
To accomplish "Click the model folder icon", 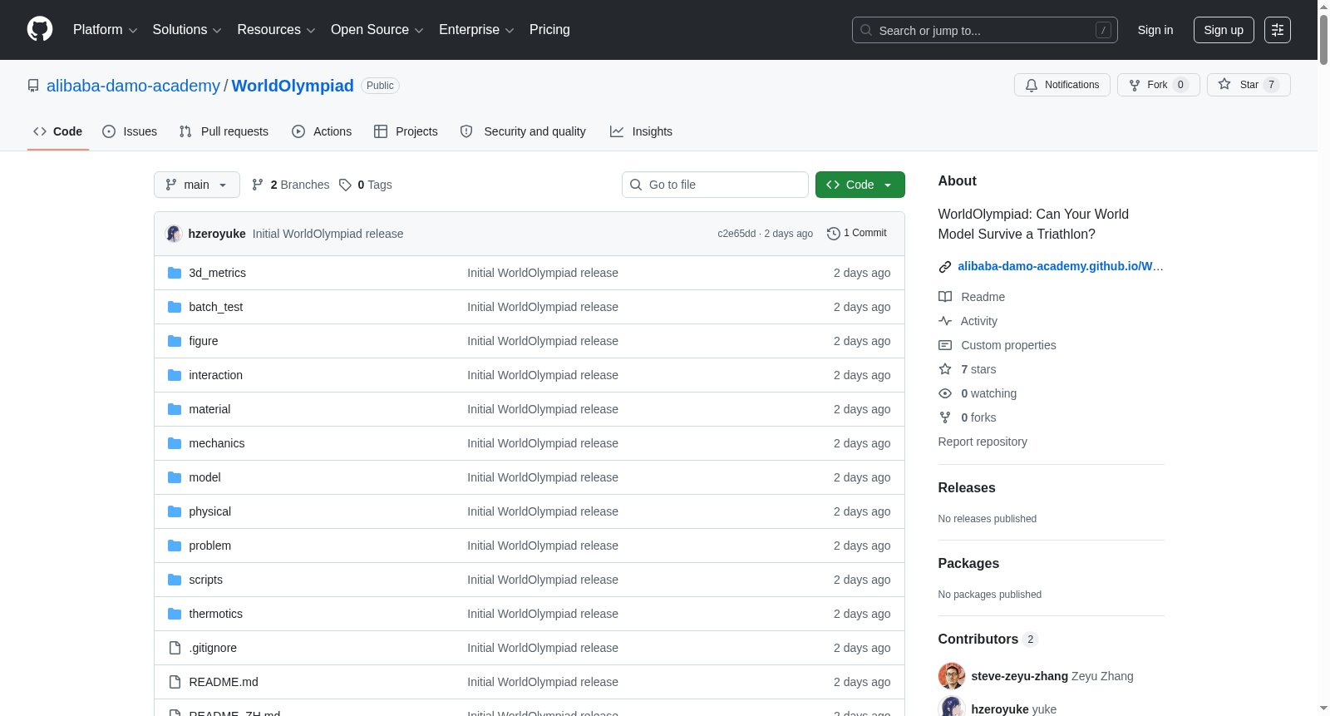I will pyautogui.click(x=175, y=477).
